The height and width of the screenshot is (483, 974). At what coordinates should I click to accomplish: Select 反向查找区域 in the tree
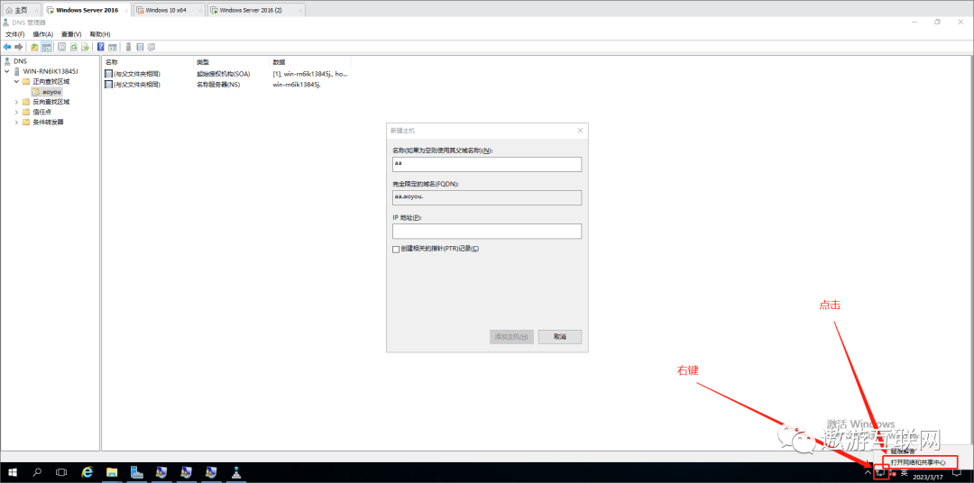point(51,102)
